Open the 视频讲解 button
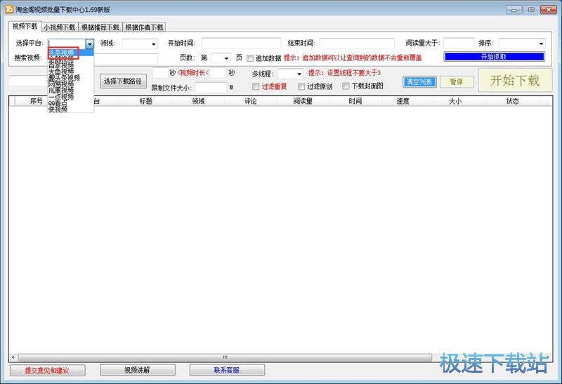This screenshot has width=562, height=384. click(137, 370)
